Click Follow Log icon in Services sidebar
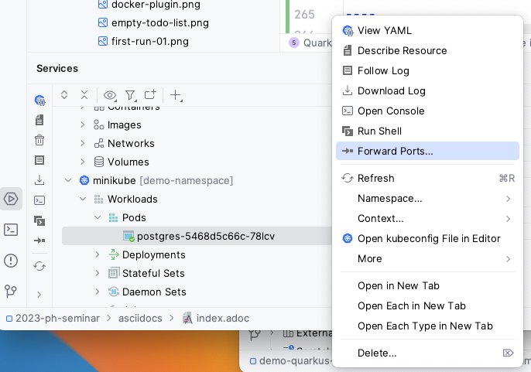The image size is (531, 372). tap(39, 160)
